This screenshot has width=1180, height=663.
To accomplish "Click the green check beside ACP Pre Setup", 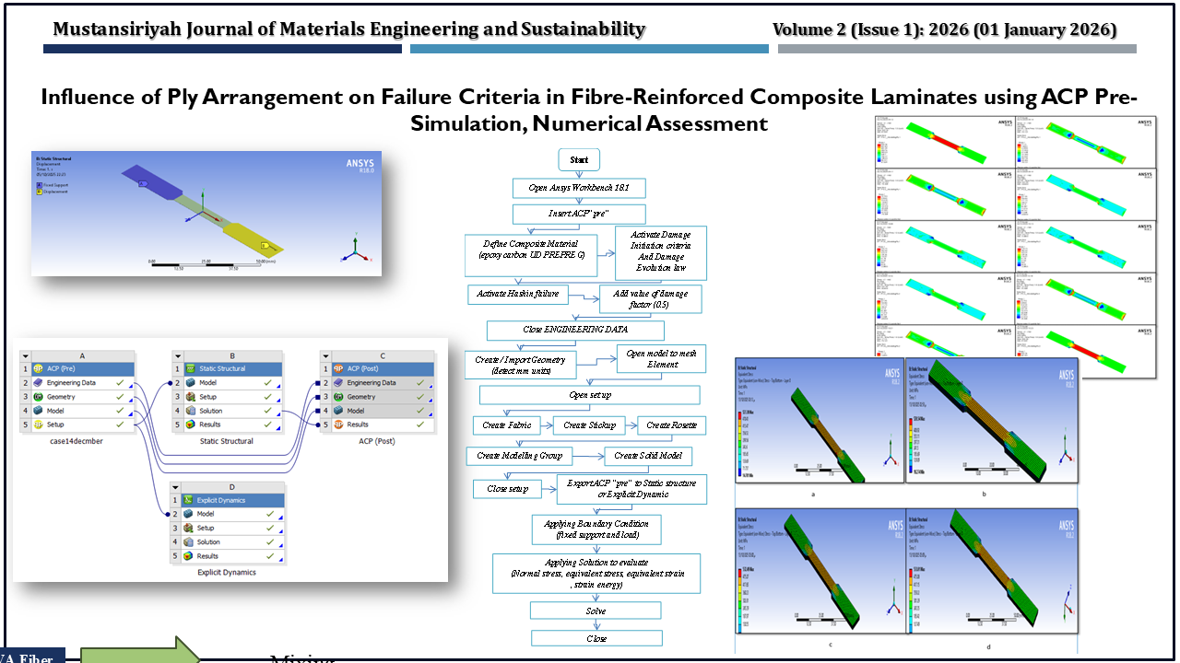I will (120, 425).
